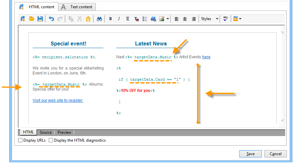
Task: Click targetData.Music before 'Albums:'
Action: point(61,84)
